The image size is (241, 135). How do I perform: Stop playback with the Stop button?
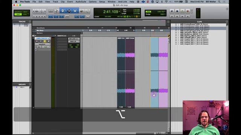(x=177, y=11)
